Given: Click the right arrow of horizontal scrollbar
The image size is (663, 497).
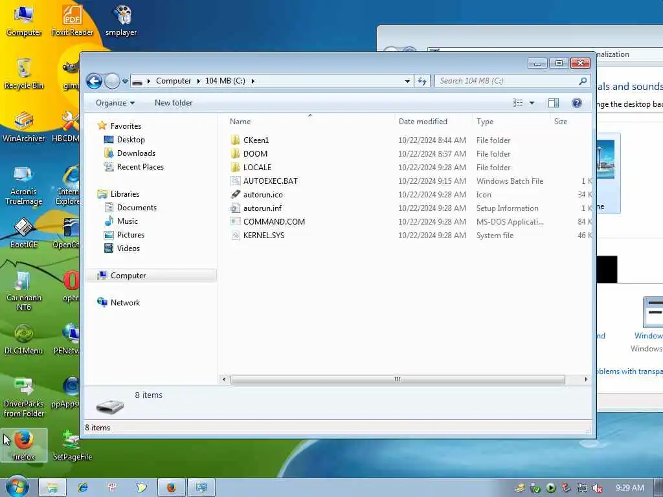Looking at the screenshot, I should coord(585,379).
